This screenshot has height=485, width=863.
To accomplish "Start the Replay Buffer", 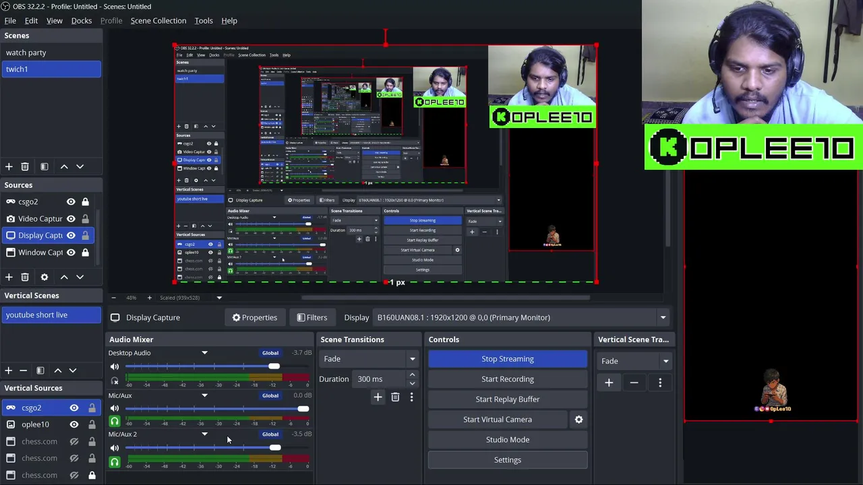I will [x=508, y=399].
